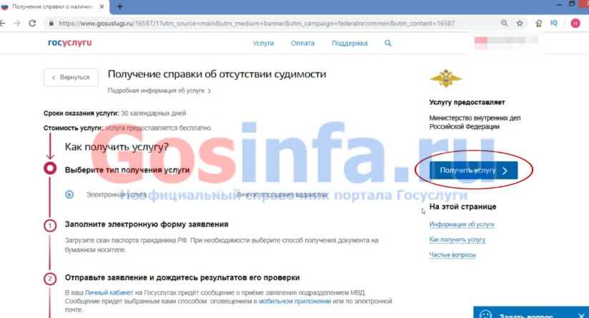This screenshot has width=589, height=318.
Task: Open the Личный кабинет link
Action: (x=109, y=292)
